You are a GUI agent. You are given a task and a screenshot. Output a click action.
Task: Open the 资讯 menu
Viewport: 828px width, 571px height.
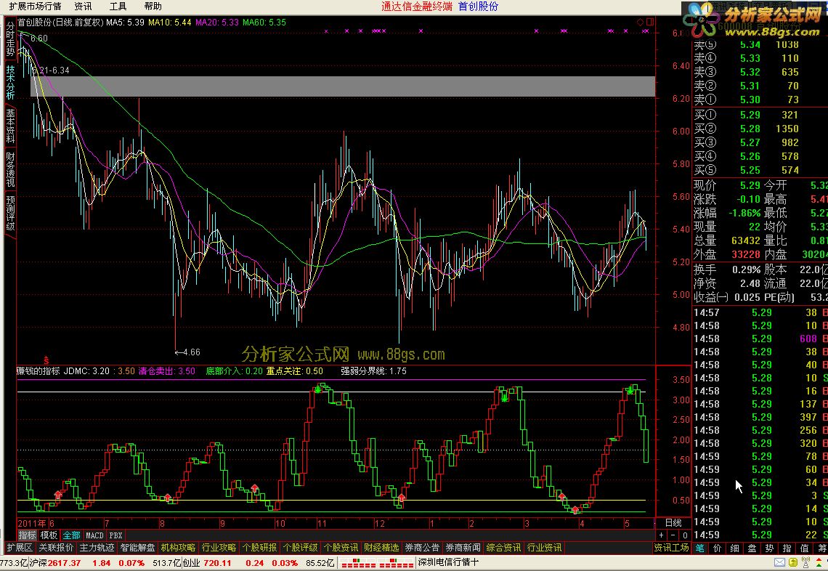tap(83, 7)
